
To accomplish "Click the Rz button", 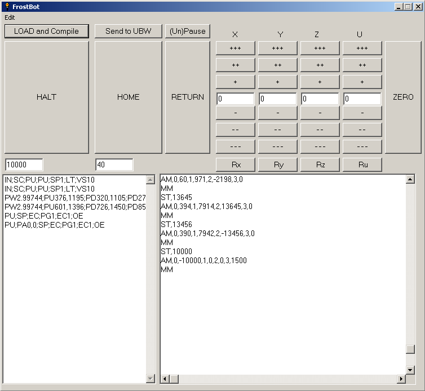I will pyautogui.click(x=320, y=165).
